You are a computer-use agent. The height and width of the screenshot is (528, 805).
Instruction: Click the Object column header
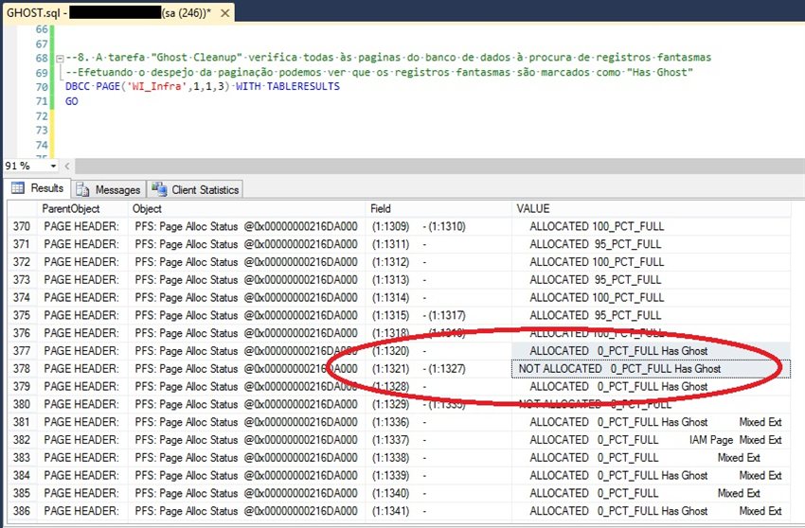point(246,209)
